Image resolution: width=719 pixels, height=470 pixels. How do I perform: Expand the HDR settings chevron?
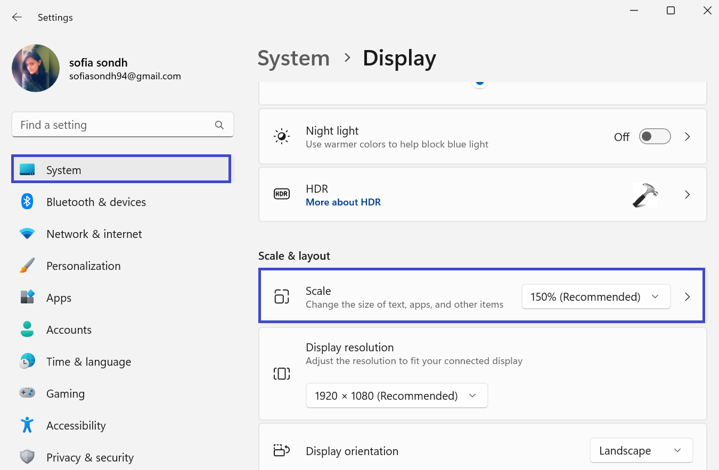coord(688,195)
